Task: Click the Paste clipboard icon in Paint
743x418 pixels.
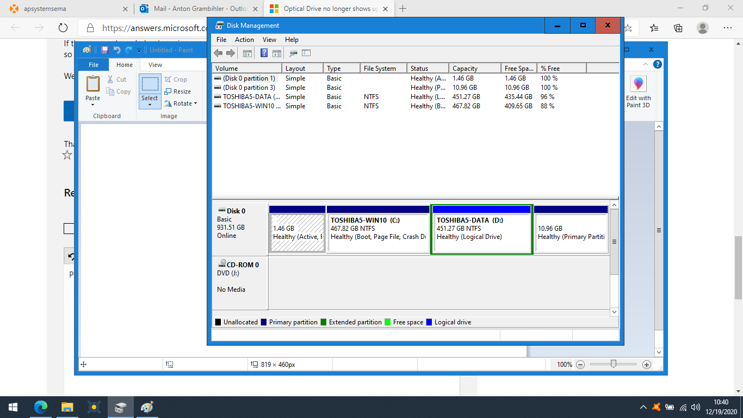Action: coord(93,84)
